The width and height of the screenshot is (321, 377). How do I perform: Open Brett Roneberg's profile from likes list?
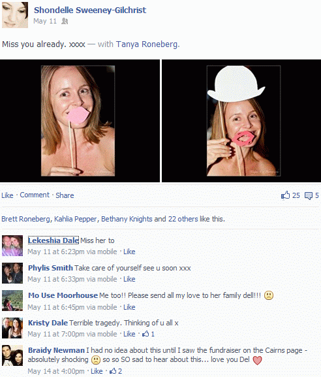25,219
